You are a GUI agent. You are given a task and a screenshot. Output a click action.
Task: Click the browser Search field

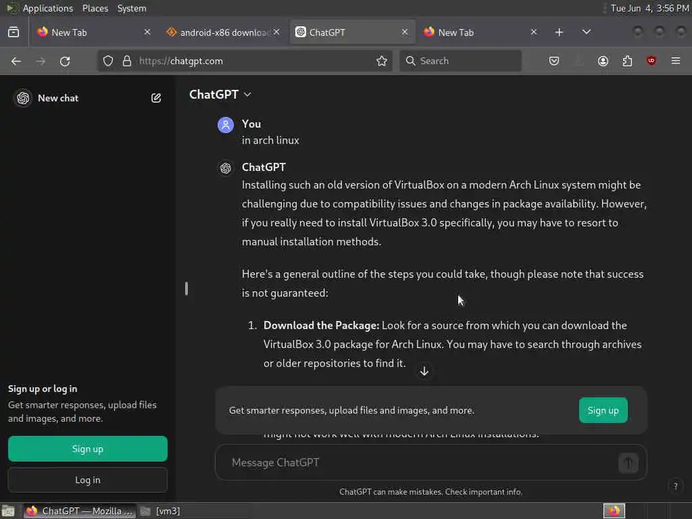460,61
